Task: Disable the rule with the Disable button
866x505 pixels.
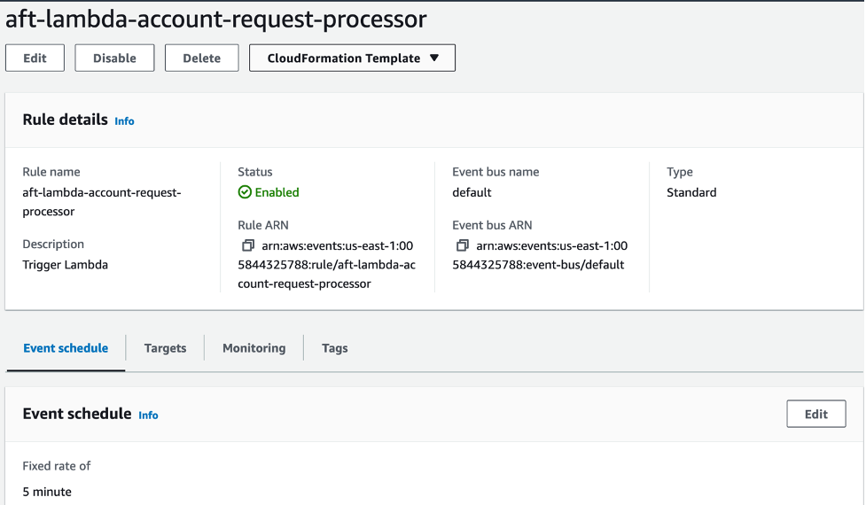Action: pos(114,58)
